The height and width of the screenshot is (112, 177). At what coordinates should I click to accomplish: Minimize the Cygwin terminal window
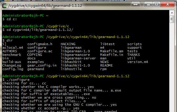[148, 4]
